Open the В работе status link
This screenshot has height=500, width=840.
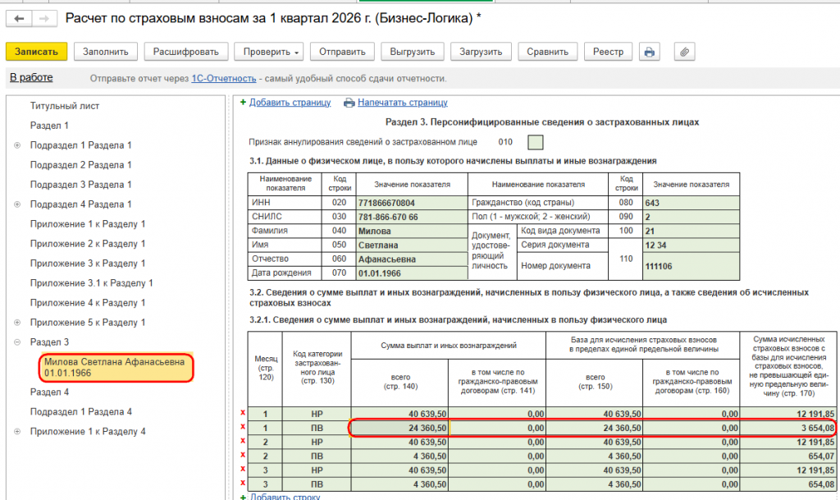31,78
